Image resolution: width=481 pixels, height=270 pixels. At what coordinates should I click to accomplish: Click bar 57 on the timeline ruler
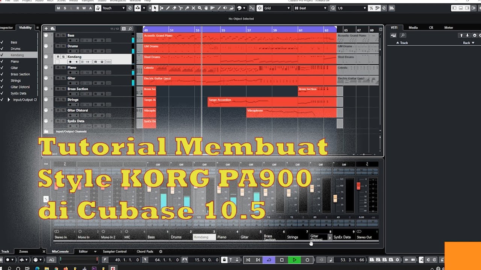249,30
